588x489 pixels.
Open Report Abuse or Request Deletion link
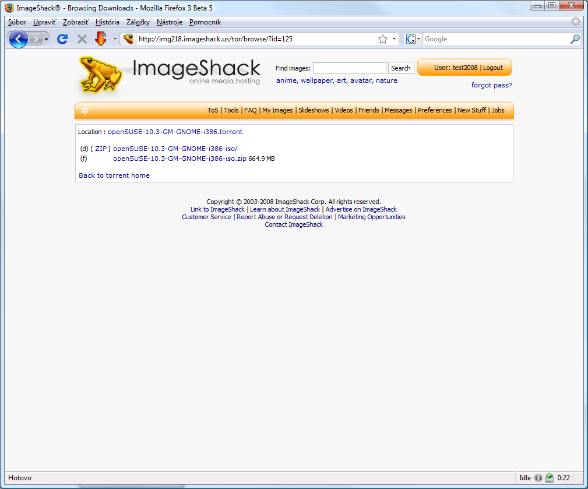coord(284,217)
